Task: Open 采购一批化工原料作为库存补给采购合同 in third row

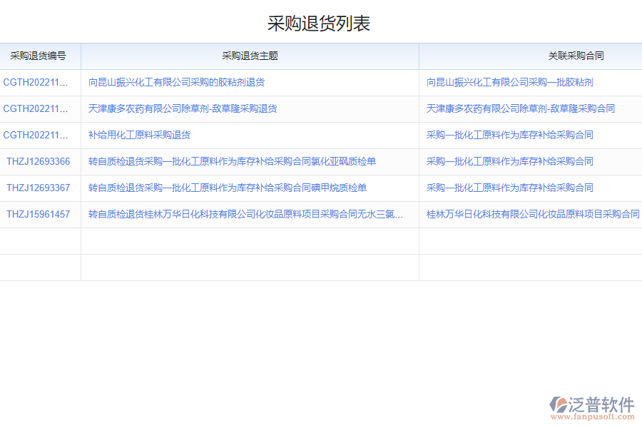Action: click(x=509, y=135)
